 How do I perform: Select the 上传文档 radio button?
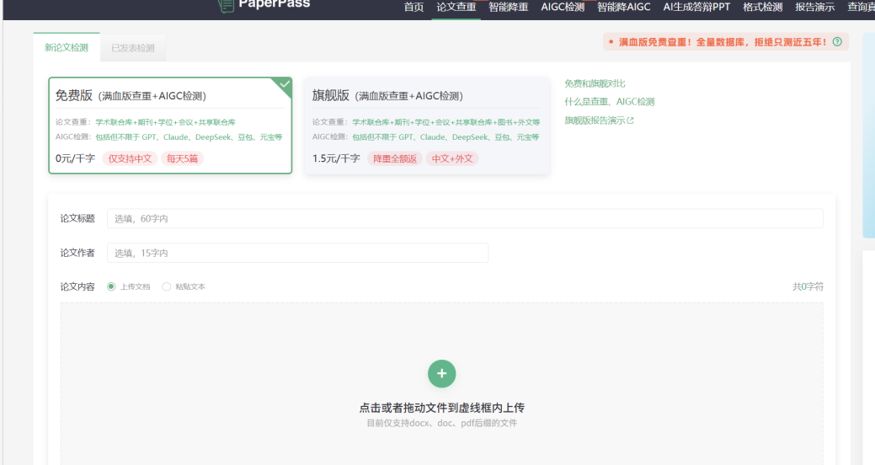111,286
